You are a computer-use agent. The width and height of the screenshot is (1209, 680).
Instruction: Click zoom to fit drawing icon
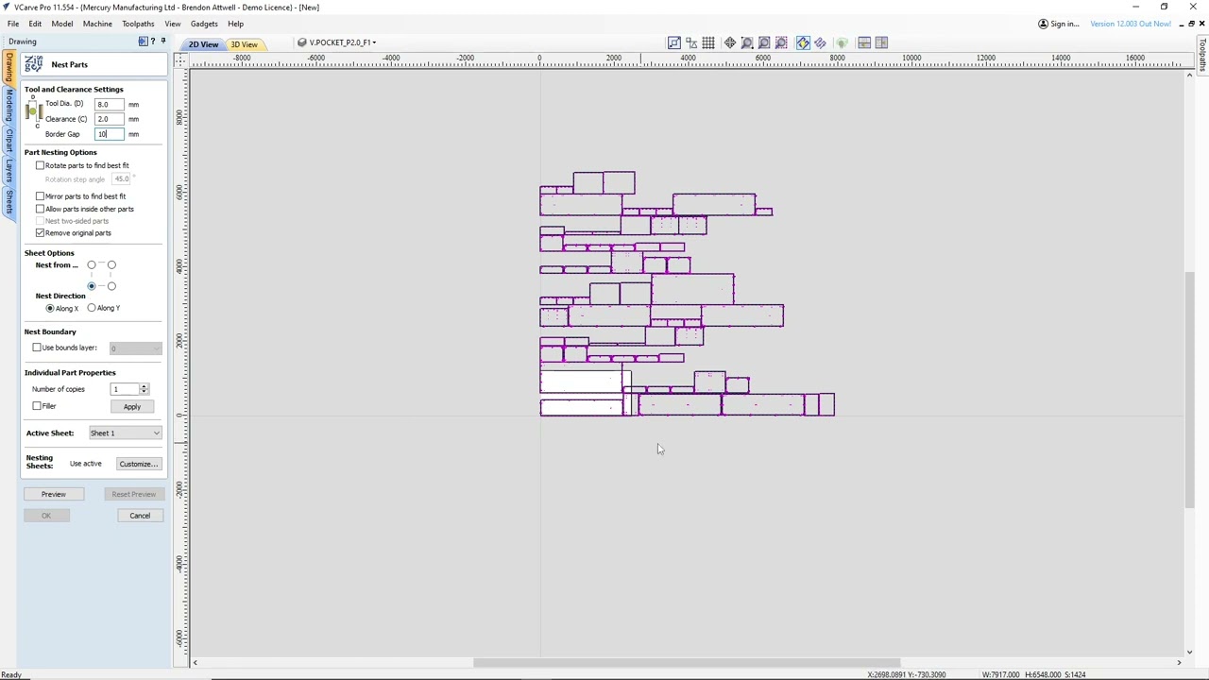click(x=764, y=42)
